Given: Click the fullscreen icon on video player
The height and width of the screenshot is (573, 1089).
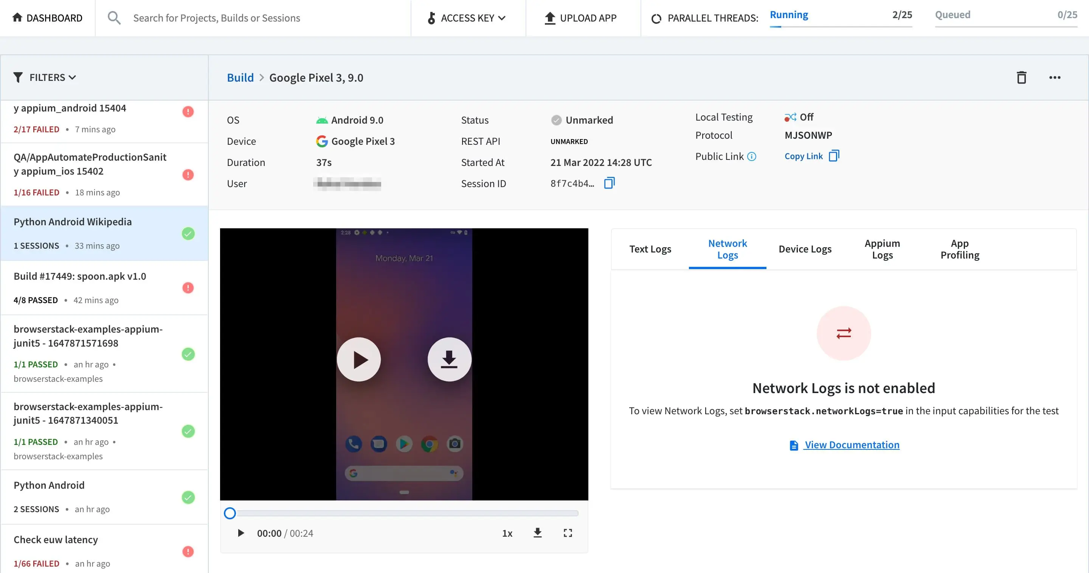Looking at the screenshot, I should coord(567,533).
